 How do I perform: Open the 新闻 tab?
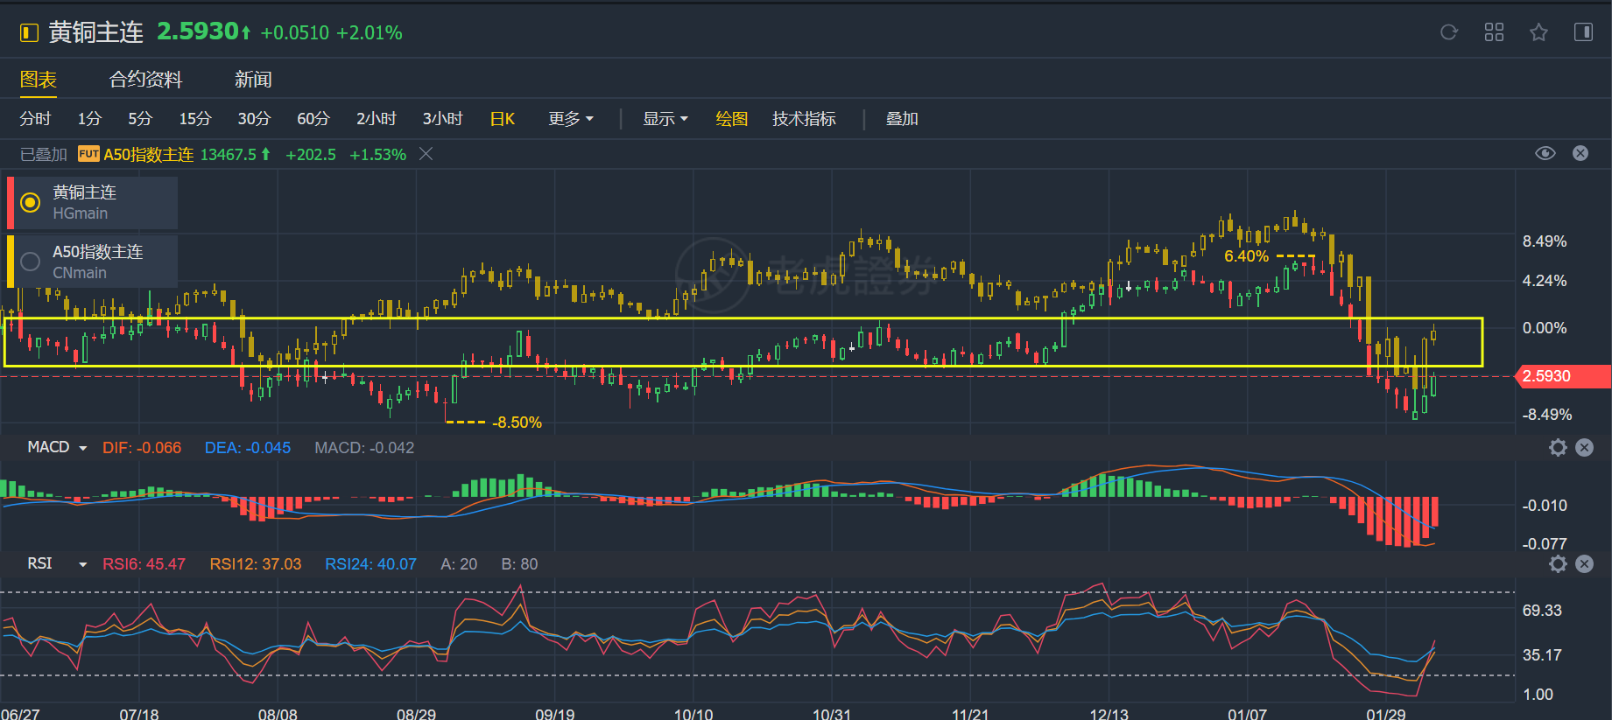tap(253, 80)
